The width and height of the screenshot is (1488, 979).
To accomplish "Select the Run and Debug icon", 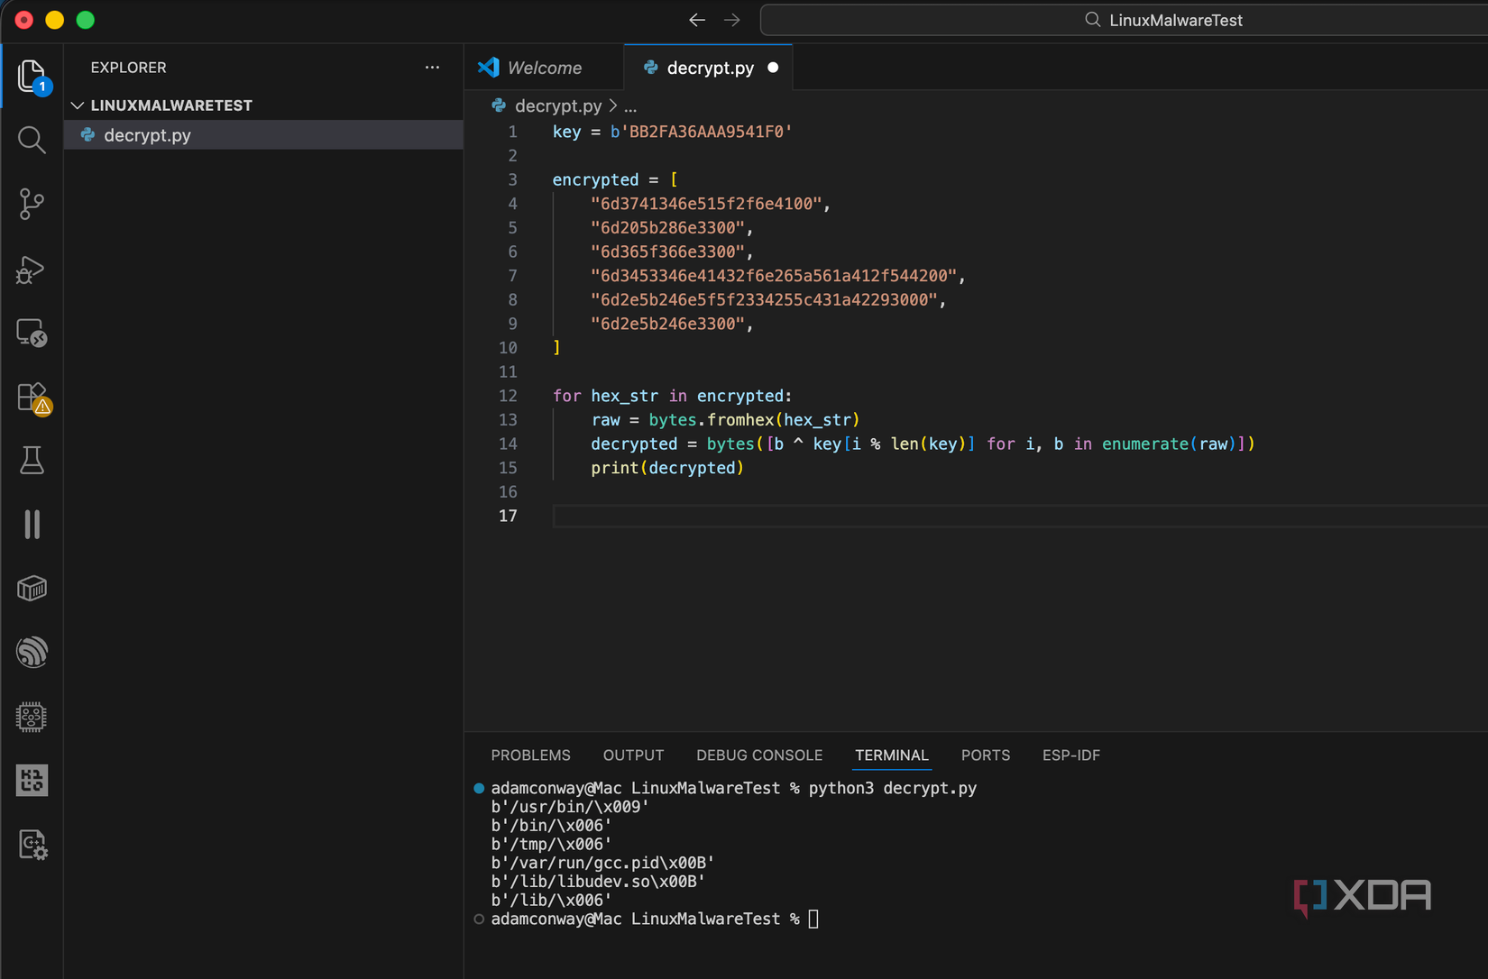I will click(x=32, y=270).
